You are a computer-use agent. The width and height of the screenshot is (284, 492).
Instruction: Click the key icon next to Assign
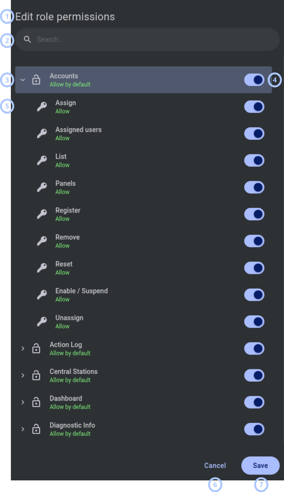42,107
